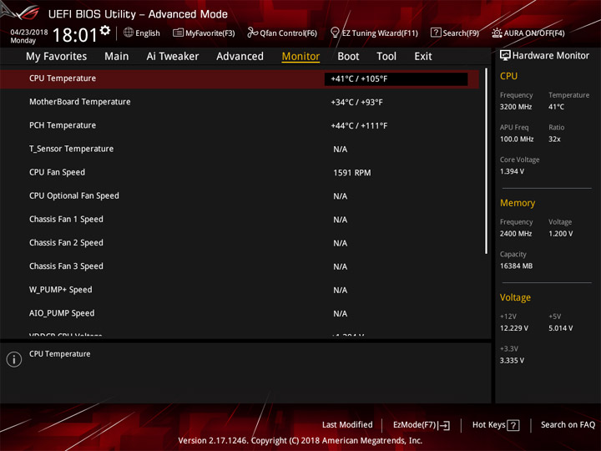Select the CPU Temperature value field
Screen dimensions: 601x451
396,79
